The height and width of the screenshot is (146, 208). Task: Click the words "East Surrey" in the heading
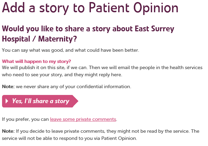[x=155, y=29]
